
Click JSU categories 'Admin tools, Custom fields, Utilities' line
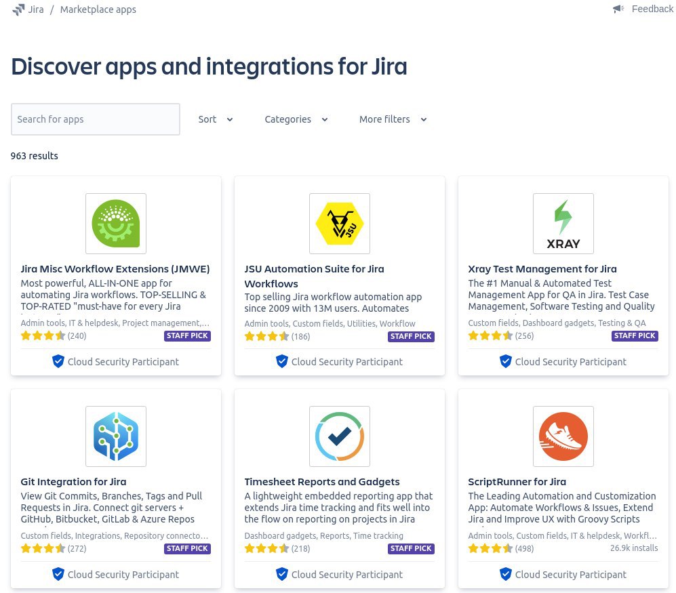[330, 324]
